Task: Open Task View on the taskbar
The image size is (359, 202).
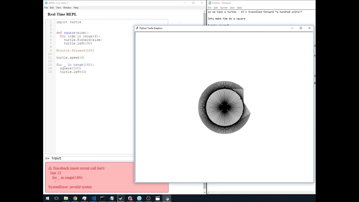Action: coord(56,199)
